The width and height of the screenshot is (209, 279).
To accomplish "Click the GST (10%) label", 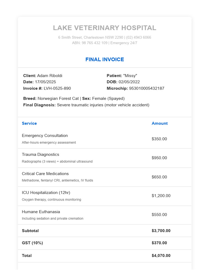I will pos(32,243).
